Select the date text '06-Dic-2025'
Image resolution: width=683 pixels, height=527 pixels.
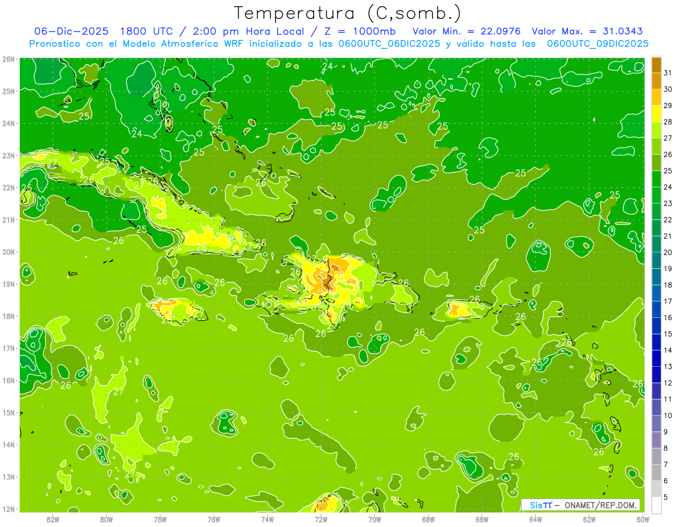click(70, 32)
